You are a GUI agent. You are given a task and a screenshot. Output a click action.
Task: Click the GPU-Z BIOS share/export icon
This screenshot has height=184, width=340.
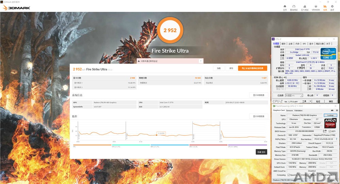[325, 131]
